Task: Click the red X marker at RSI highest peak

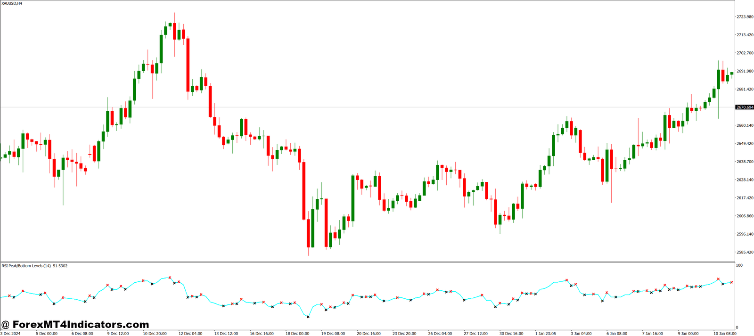Action: coord(170,278)
